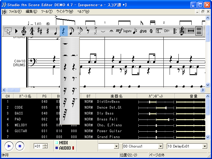Choose the triplet x-head note tool
This screenshot has width=212, height=159.
[x=79, y=31]
